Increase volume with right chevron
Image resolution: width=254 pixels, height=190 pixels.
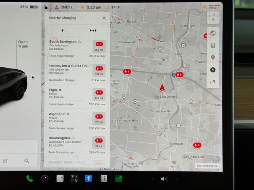point(177,179)
